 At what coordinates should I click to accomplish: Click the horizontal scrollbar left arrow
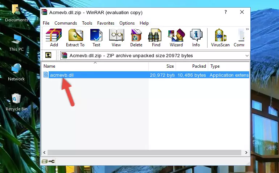pos(45,152)
